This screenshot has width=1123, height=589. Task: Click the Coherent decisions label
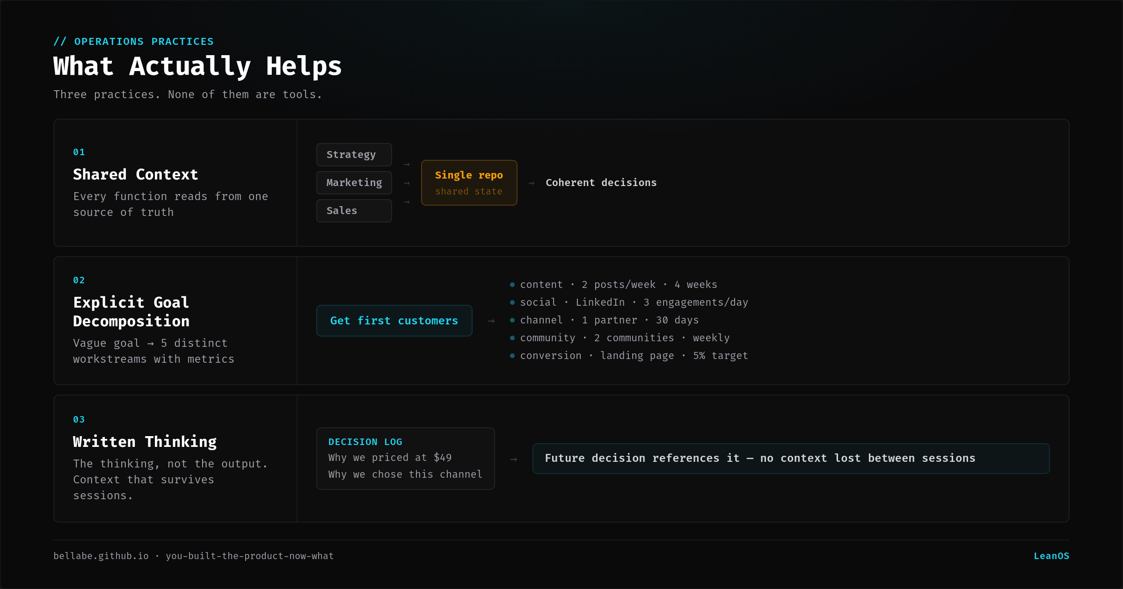pos(601,183)
